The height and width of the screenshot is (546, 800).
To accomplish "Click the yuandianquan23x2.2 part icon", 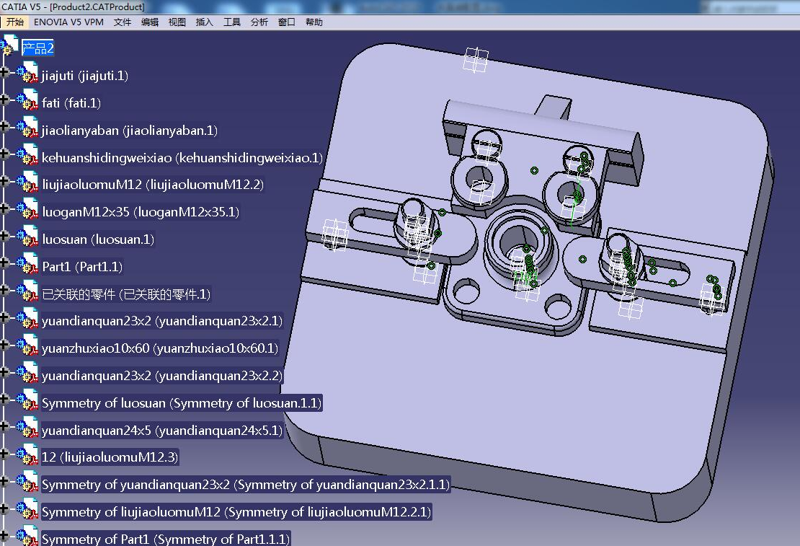I will tap(27, 373).
